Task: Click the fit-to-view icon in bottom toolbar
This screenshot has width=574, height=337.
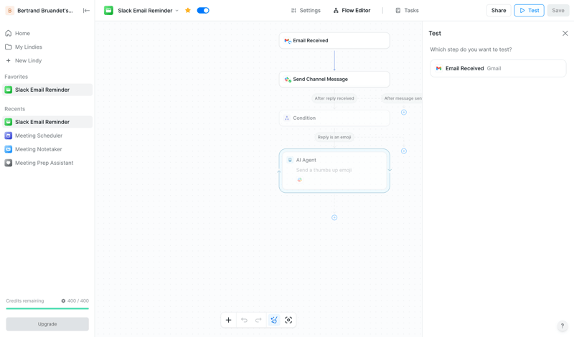Action: pyautogui.click(x=288, y=321)
